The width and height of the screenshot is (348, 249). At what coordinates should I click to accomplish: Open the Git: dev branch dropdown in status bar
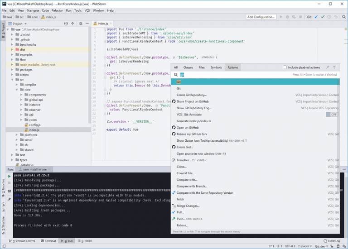(x=321, y=246)
